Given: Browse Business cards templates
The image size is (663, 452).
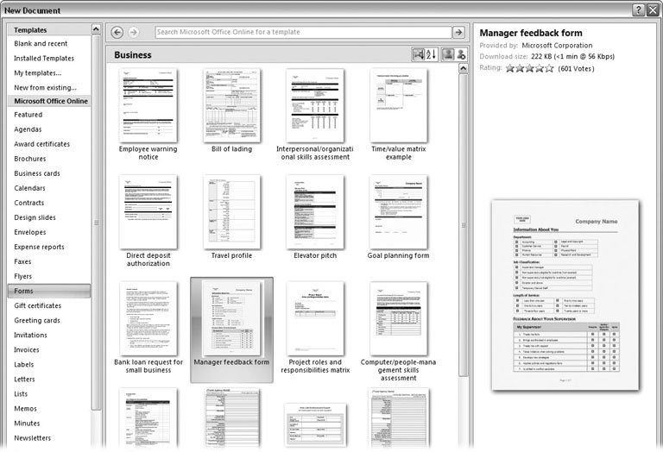Looking at the screenshot, I should [x=37, y=173].
